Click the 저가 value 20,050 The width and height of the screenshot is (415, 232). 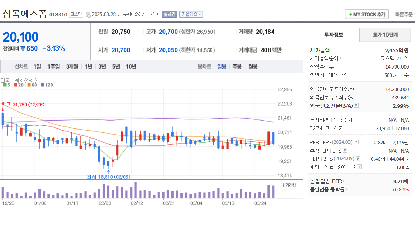coord(168,50)
